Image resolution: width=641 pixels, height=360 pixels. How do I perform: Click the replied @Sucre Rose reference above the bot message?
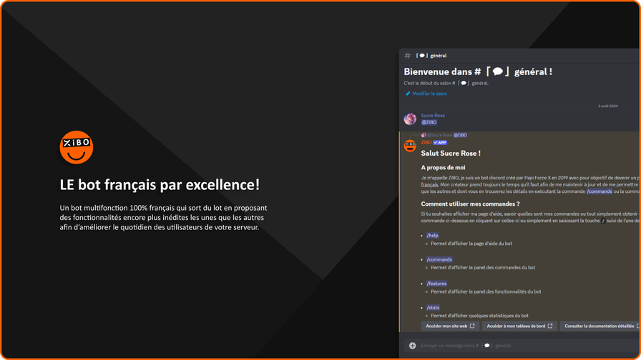coord(439,135)
